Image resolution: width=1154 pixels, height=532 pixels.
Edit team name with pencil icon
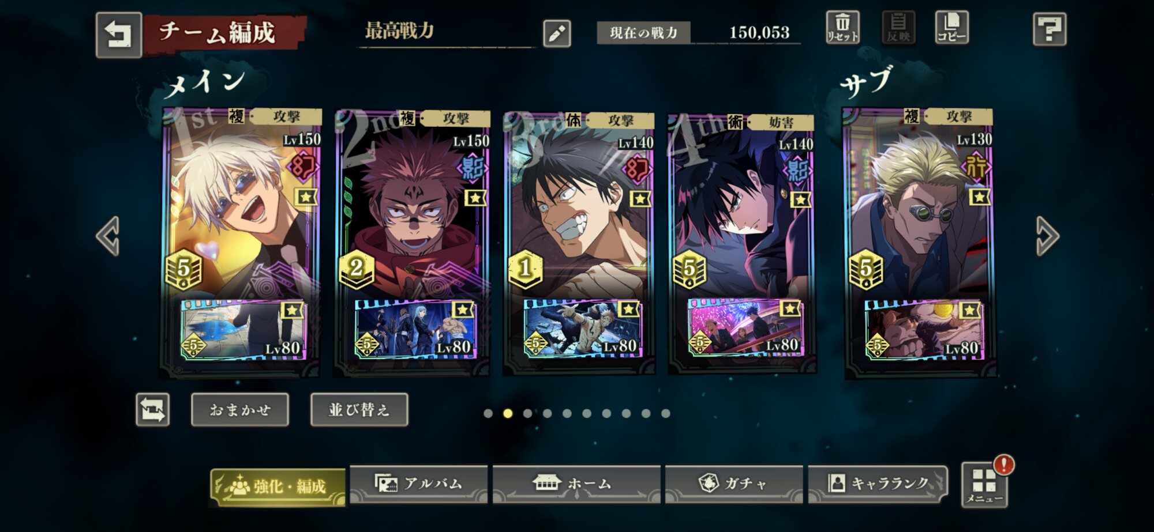point(557,33)
